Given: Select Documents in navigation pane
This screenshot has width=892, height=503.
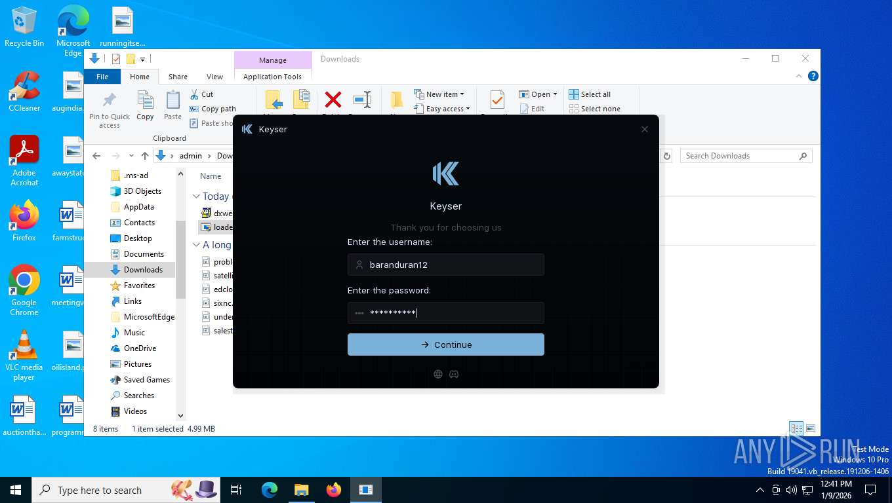Looking at the screenshot, I should pos(144,254).
